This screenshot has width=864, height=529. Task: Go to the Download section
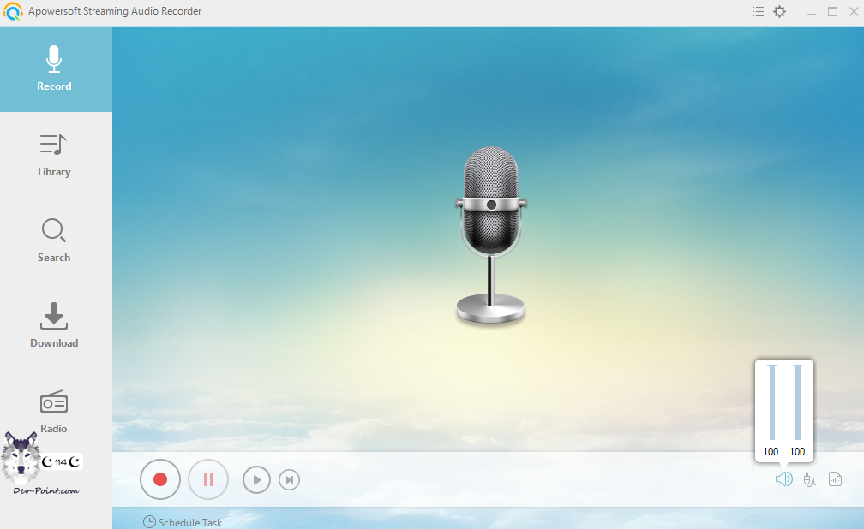(54, 325)
